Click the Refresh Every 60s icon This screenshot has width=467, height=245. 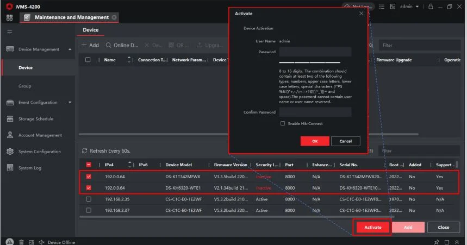84,151
